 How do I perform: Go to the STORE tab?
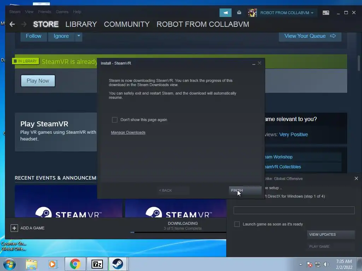tap(46, 24)
